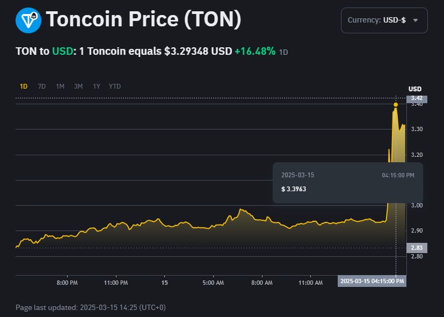Switch chart to the 7D range

[x=42, y=86]
